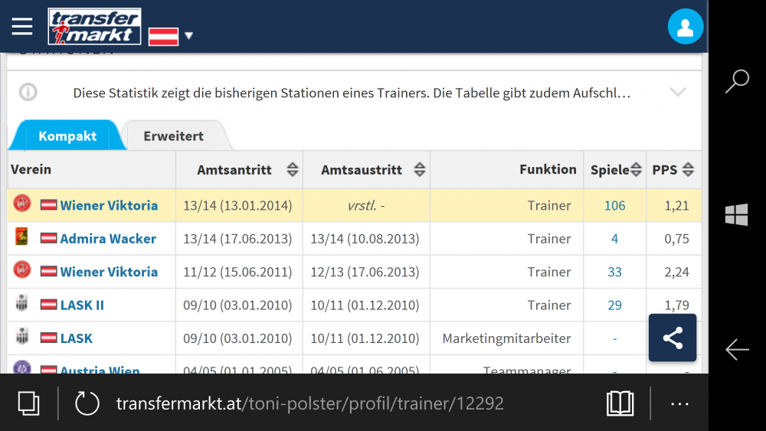This screenshot has width=766, height=431.
Task: Sort by the Amtsantritt column arrows
Action: 292,169
